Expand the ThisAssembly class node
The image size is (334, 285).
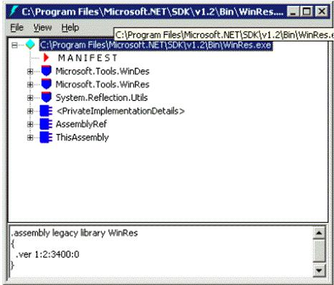tap(30, 137)
